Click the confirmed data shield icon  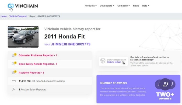point(103,61)
